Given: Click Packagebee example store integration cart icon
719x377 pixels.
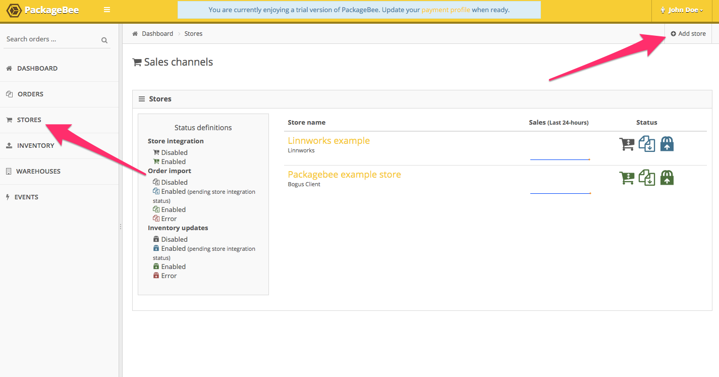Looking at the screenshot, I should click(627, 178).
